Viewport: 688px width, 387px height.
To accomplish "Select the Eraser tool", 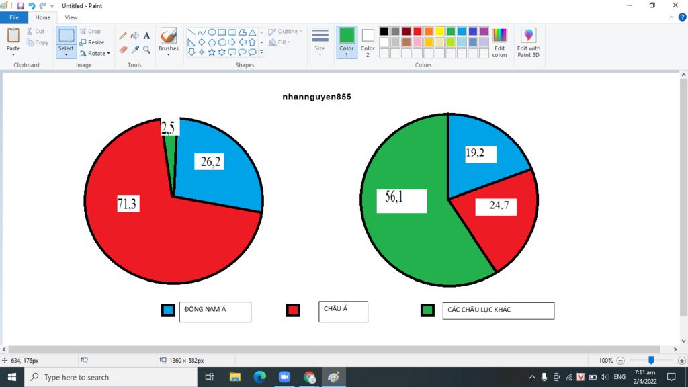I will (x=123, y=50).
